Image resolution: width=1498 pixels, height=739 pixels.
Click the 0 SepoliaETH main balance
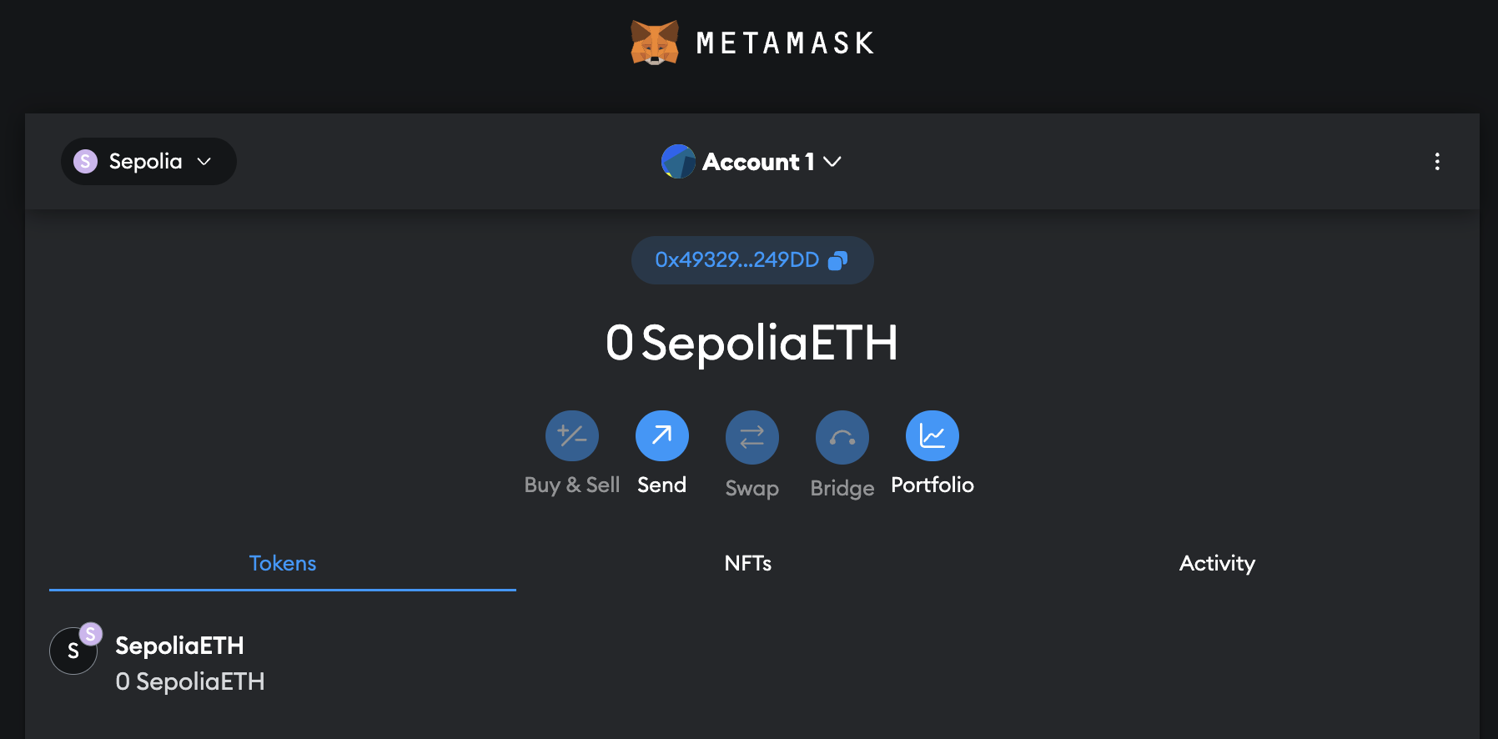(x=752, y=343)
